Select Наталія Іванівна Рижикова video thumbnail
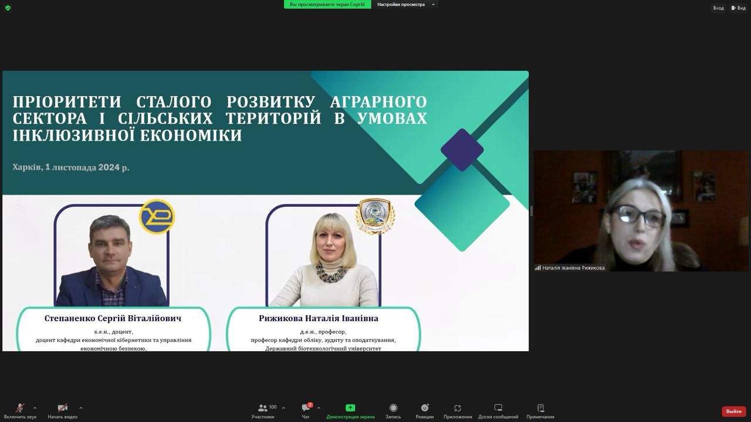Viewport: 751px width, 422px height. (641, 210)
